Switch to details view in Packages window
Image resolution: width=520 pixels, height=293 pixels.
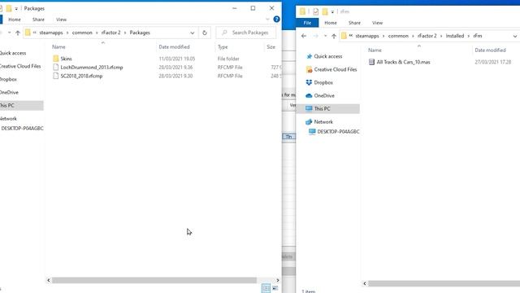coord(266,288)
